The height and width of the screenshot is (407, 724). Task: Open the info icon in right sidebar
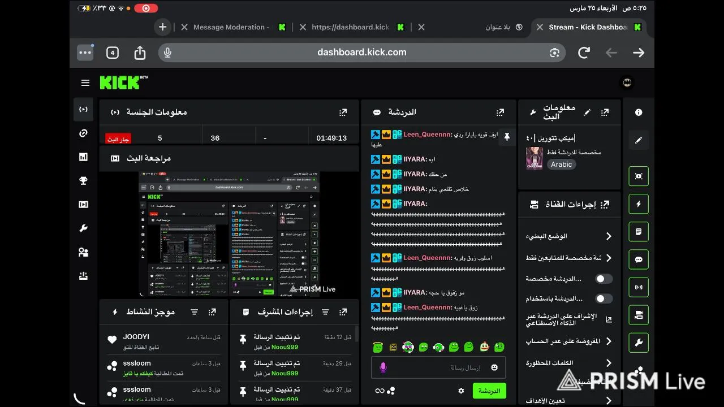tap(639, 112)
